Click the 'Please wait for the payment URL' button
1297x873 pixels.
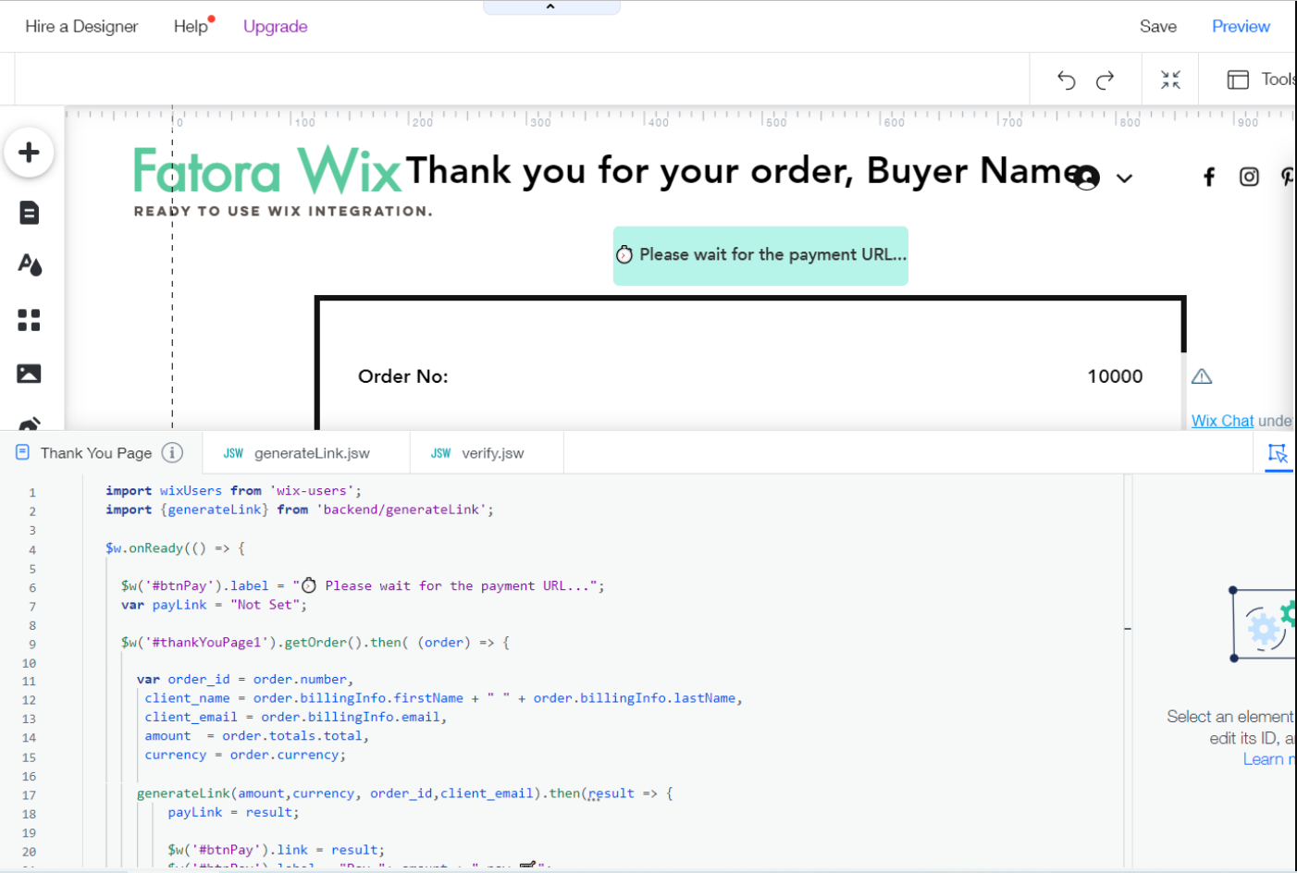[x=760, y=255]
